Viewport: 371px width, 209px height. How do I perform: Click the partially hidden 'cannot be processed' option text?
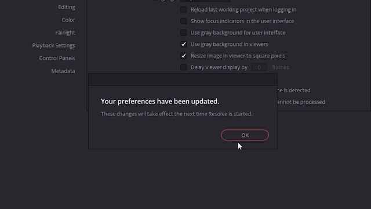tap(301, 102)
